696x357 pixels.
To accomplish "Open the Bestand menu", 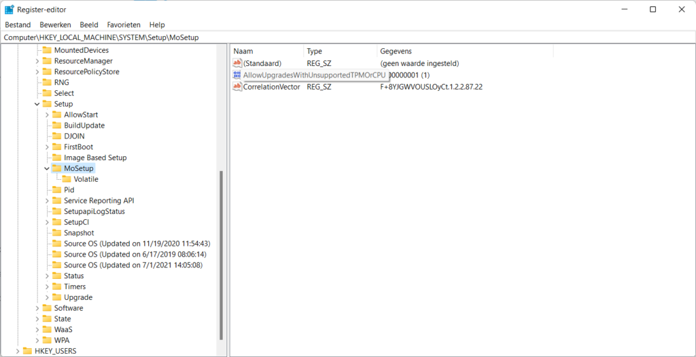I will tap(18, 25).
